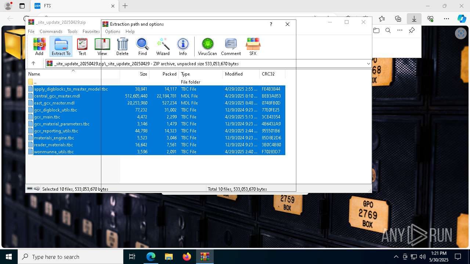Open downloads folder icon in downloads panel
470x264 pixels.
(376, 30)
